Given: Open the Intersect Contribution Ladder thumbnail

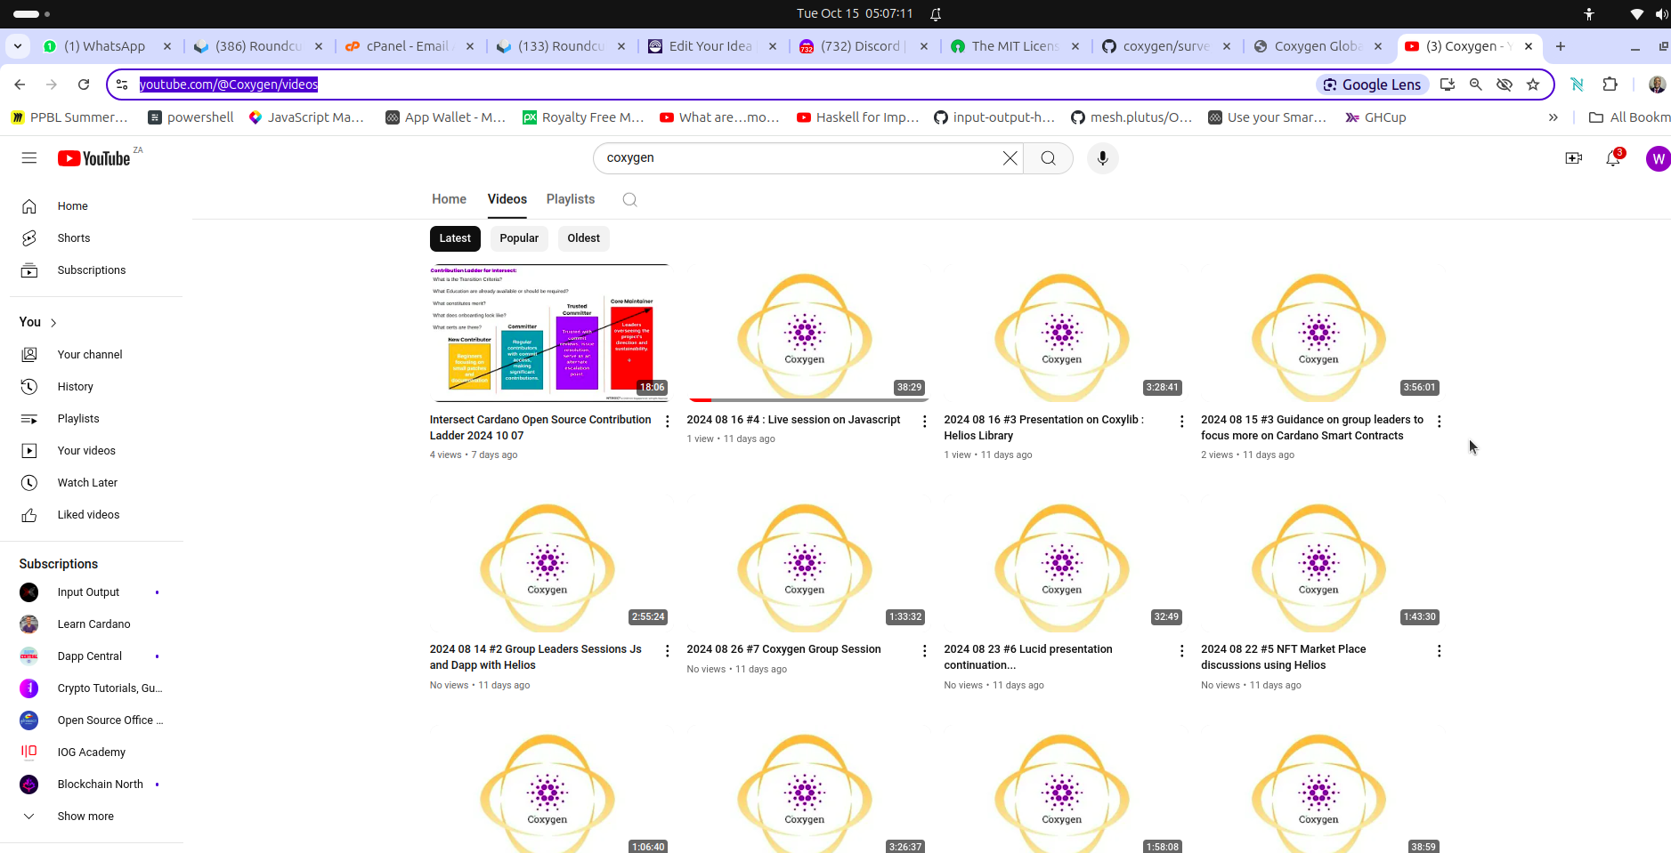Looking at the screenshot, I should tap(548, 333).
